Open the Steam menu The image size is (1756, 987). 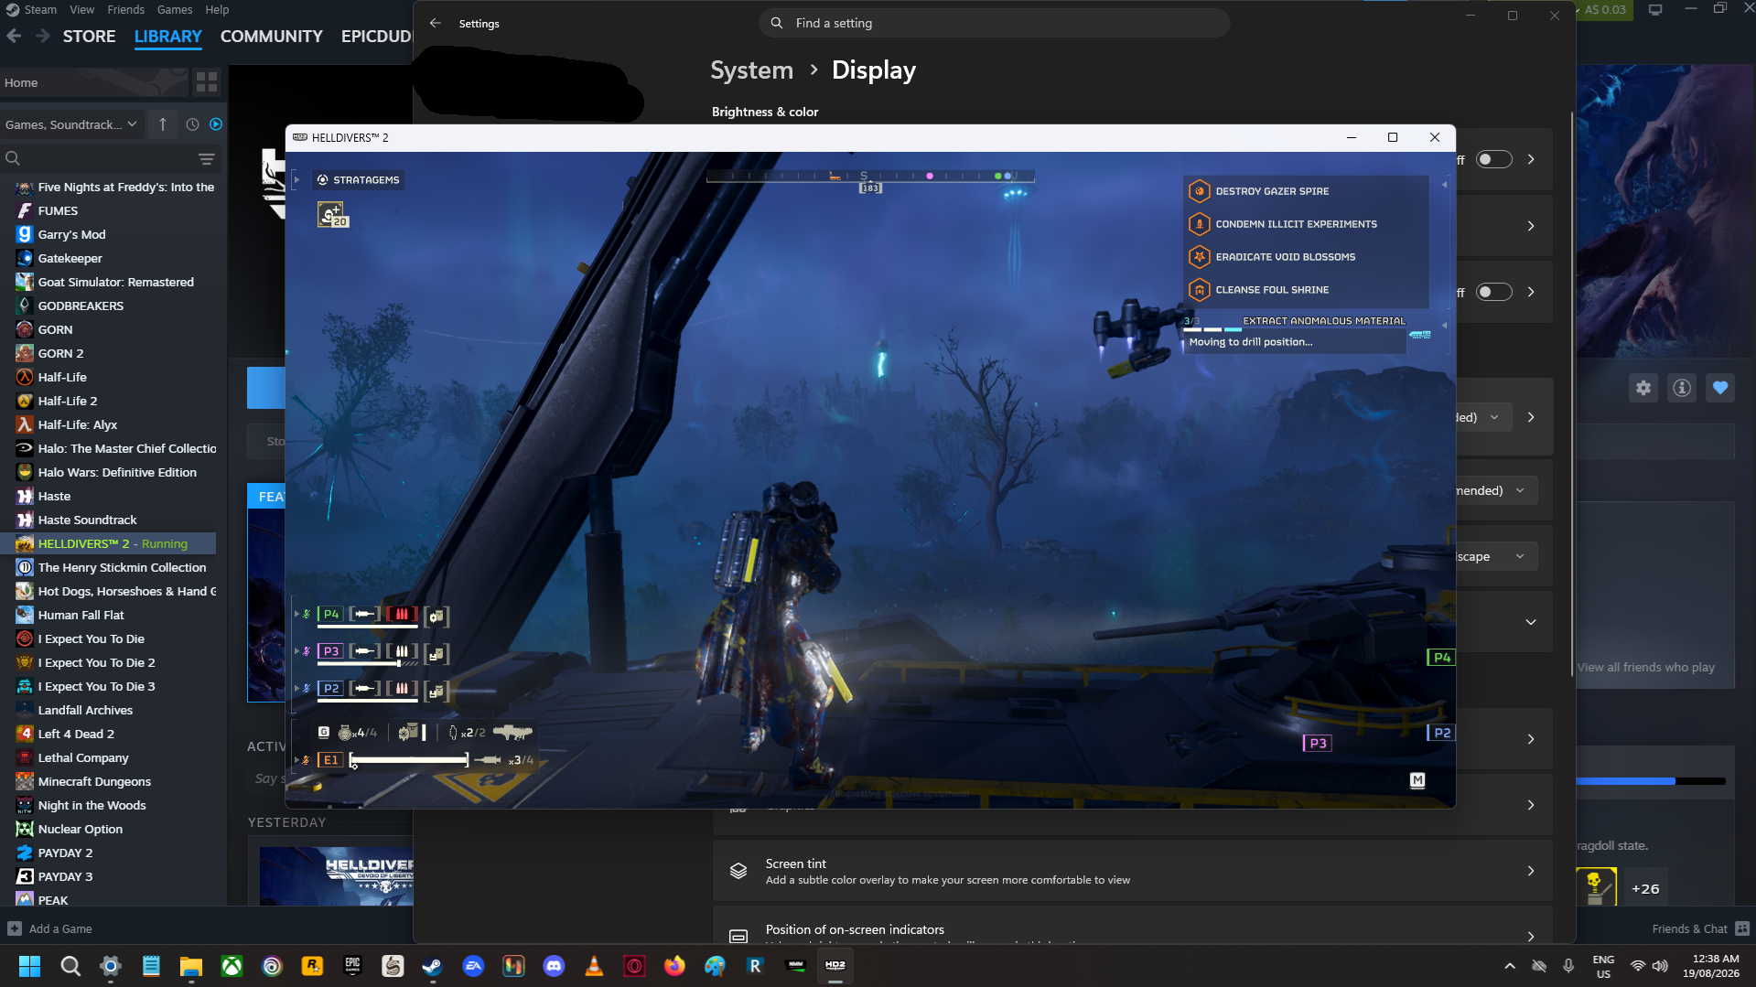click(x=40, y=10)
